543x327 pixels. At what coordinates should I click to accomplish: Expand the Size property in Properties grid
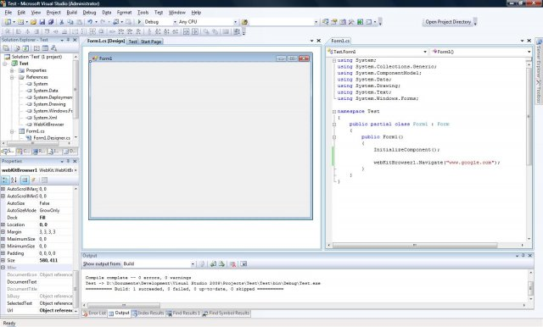(x=3, y=260)
